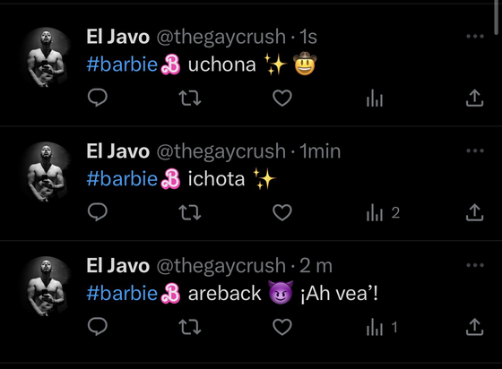502x369 pixels.
Task: Like the 'uchona' tweet
Action: (x=282, y=98)
